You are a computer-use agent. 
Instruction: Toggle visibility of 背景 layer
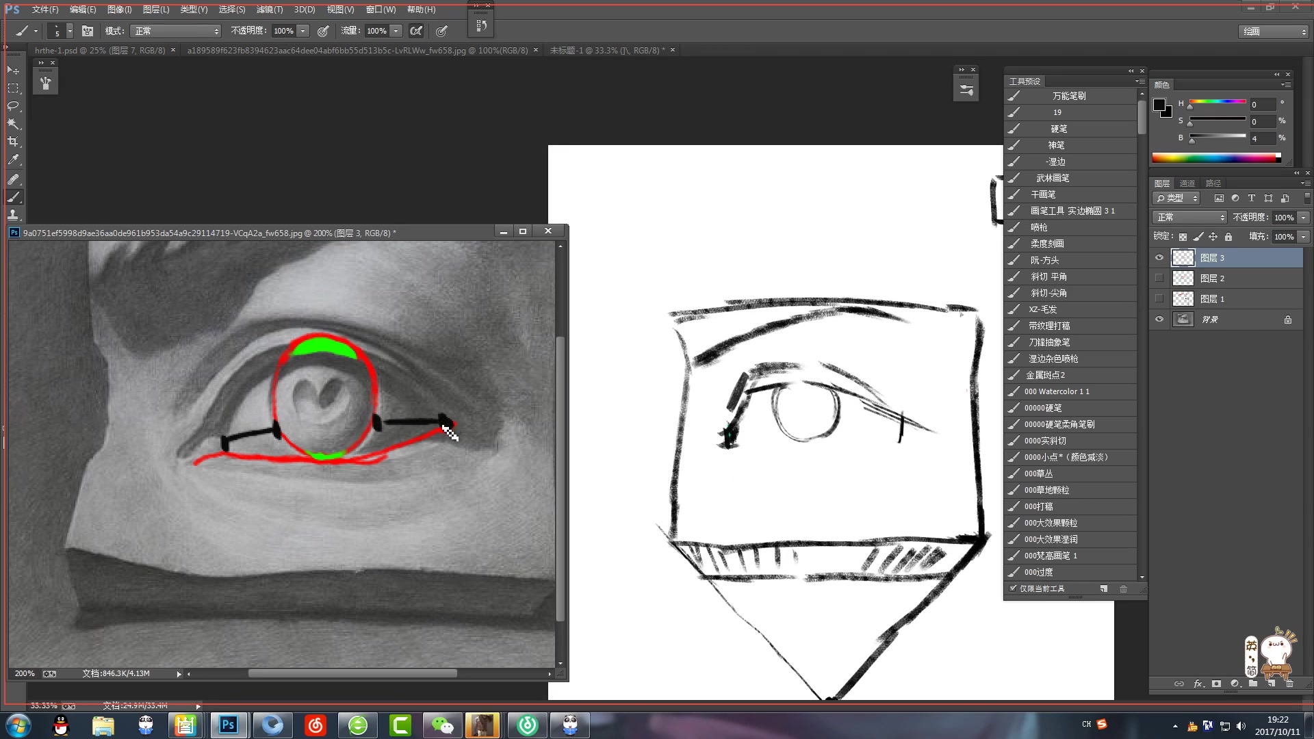point(1159,318)
